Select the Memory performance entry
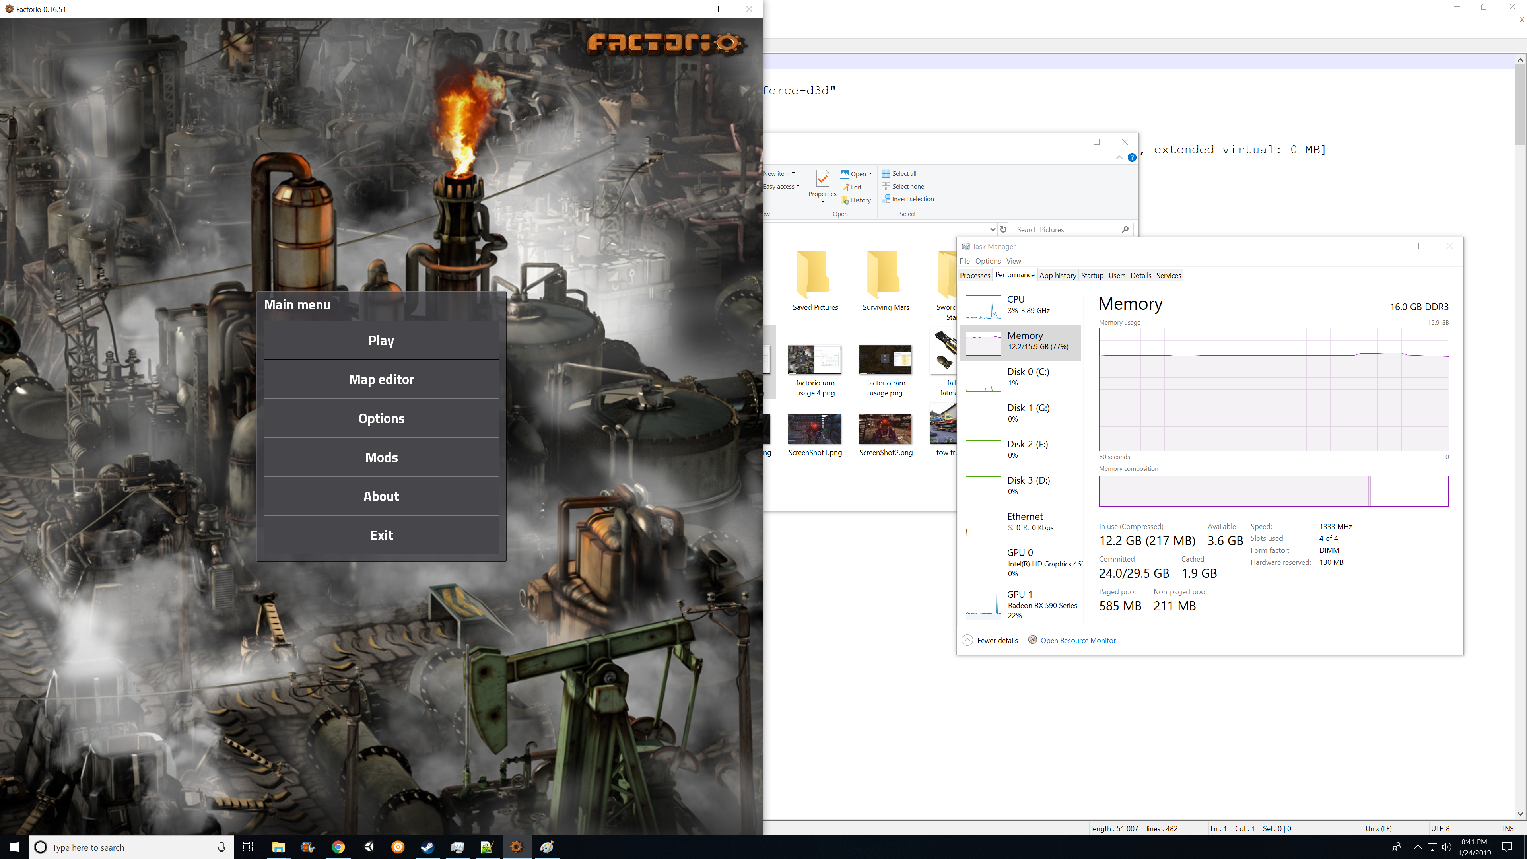The height and width of the screenshot is (859, 1527). (1020, 343)
